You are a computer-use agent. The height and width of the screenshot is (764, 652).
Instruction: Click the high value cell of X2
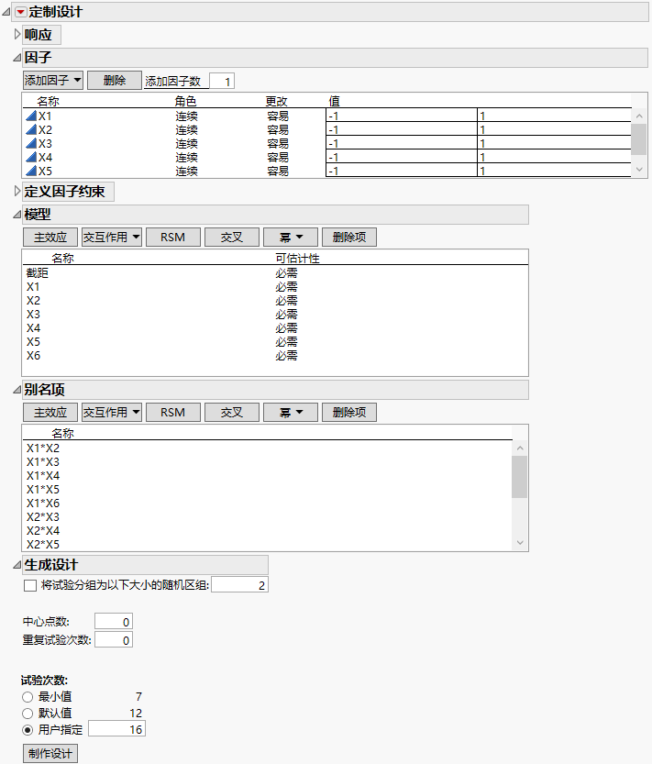click(555, 129)
